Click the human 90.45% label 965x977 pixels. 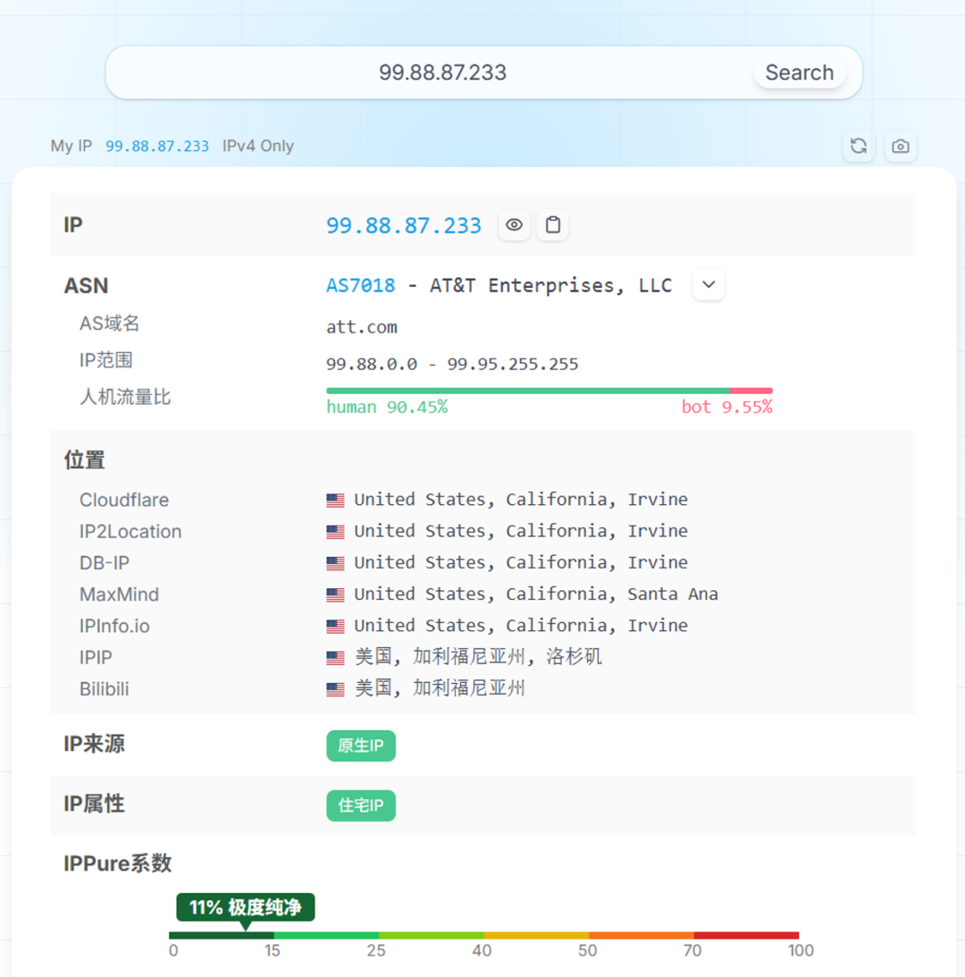pos(387,408)
